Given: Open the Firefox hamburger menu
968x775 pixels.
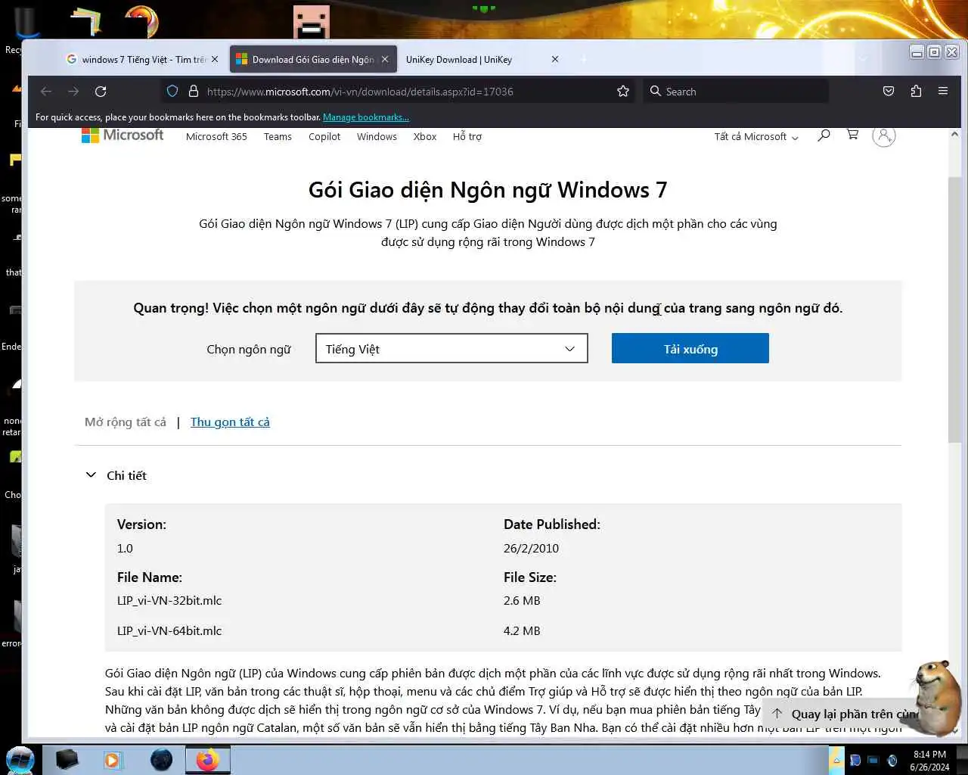Looking at the screenshot, I should 943,92.
